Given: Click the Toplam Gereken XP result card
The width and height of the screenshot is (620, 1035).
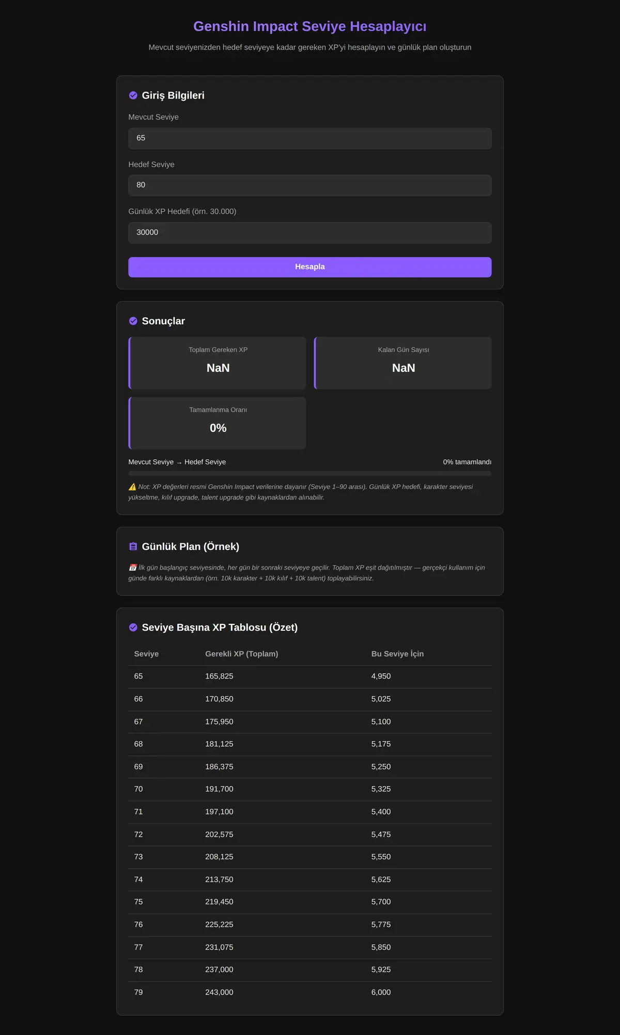Looking at the screenshot, I should click(x=217, y=363).
